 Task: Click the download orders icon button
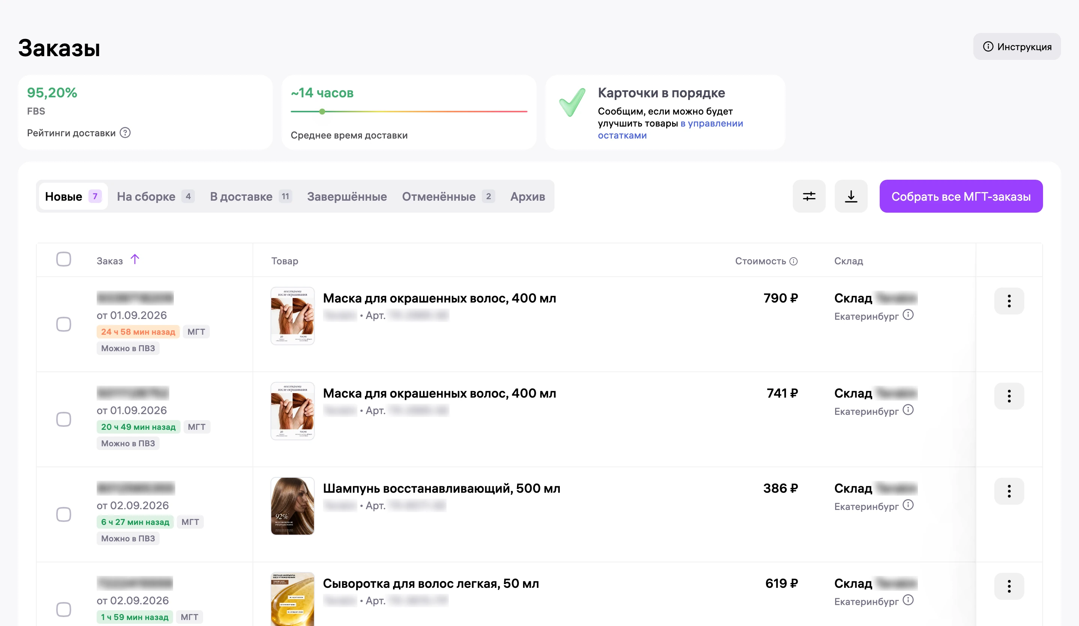[851, 197]
